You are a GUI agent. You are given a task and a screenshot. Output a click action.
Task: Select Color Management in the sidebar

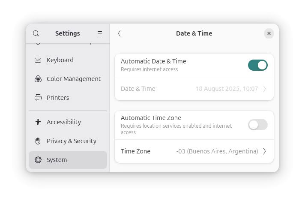click(x=68, y=79)
